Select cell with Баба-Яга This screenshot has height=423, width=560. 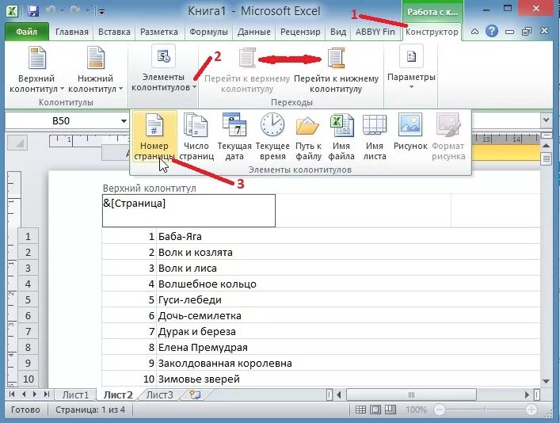click(349, 237)
